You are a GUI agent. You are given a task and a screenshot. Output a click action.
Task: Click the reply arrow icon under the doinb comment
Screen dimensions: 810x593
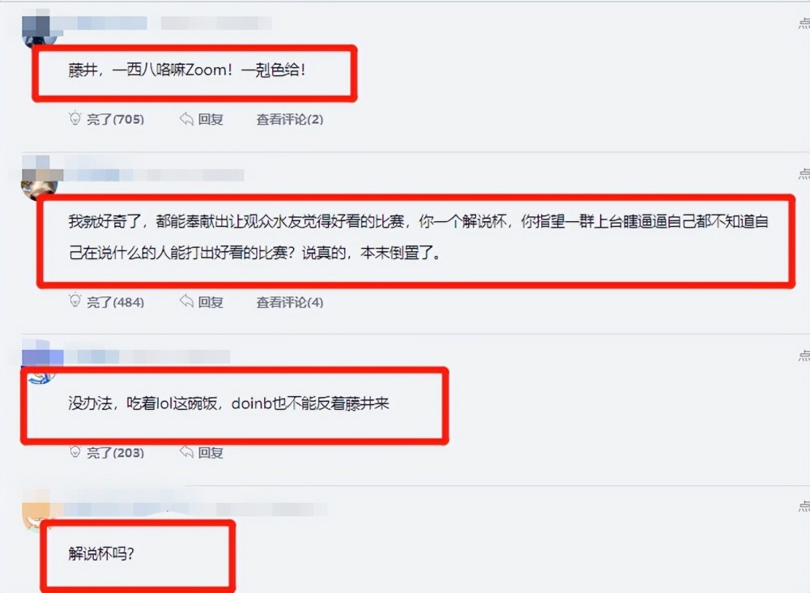[186, 452]
